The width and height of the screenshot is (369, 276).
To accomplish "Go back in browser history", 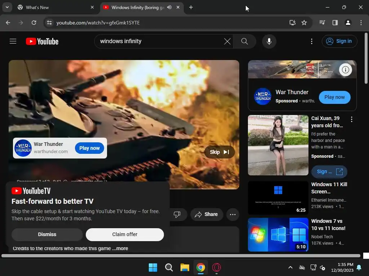I will point(8,23).
